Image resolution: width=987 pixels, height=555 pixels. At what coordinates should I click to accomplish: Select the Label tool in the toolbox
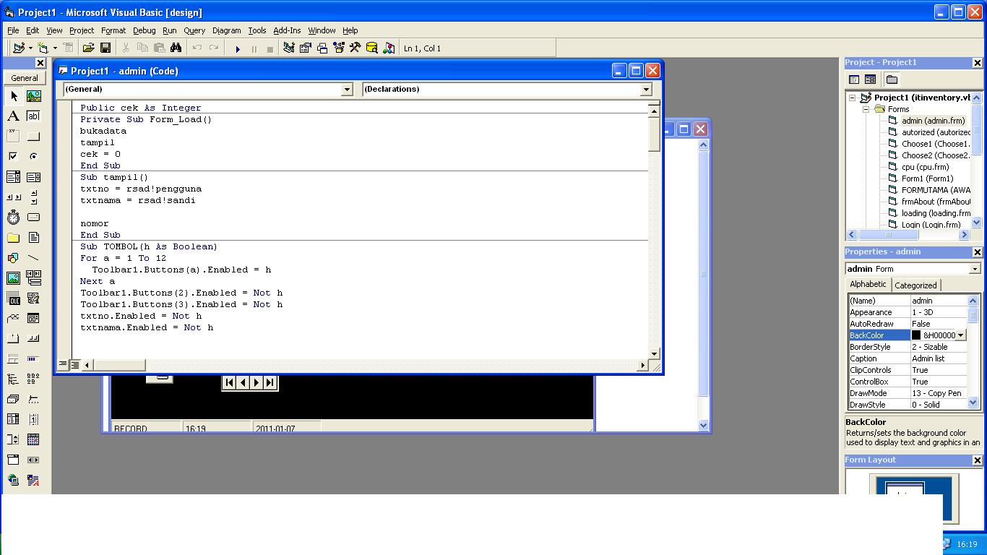(x=13, y=116)
